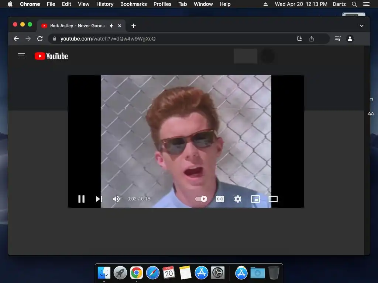Open the Window menu

pos(203,4)
